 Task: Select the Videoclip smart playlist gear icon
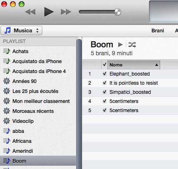[7, 121]
